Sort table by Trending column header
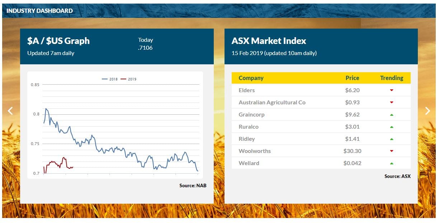 (392, 78)
